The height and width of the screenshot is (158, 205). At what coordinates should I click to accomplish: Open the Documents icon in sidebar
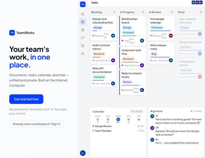point(83,30)
